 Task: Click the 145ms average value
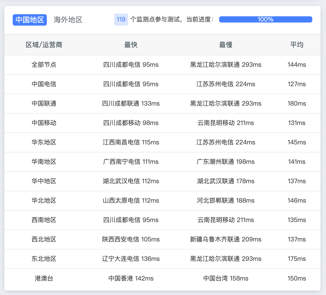pyautogui.click(x=297, y=142)
